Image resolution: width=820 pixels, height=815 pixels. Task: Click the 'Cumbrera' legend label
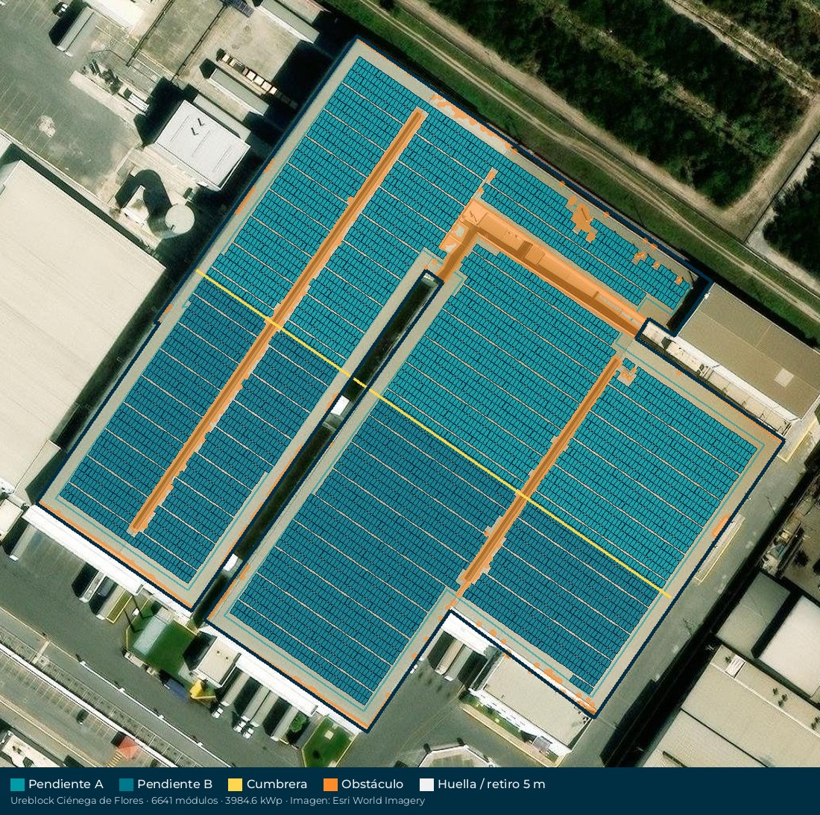tap(277, 784)
